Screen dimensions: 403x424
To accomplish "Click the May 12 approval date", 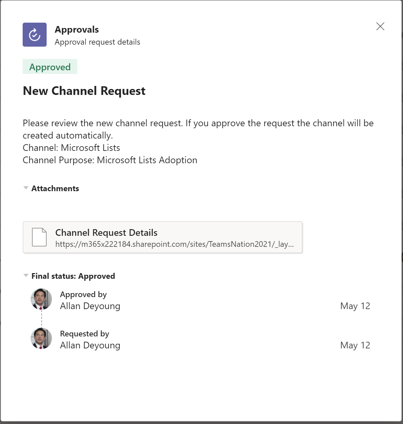I will click(x=355, y=306).
